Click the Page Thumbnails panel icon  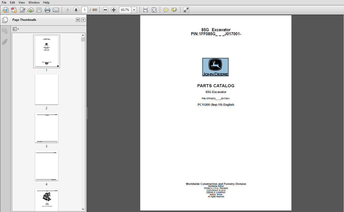(5, 20)
